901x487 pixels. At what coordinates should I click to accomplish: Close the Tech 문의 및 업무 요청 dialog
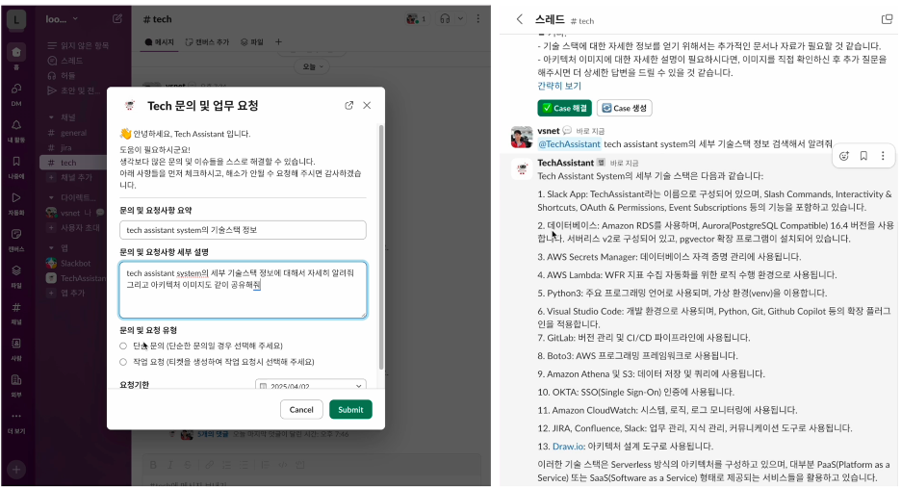(367, 105)
